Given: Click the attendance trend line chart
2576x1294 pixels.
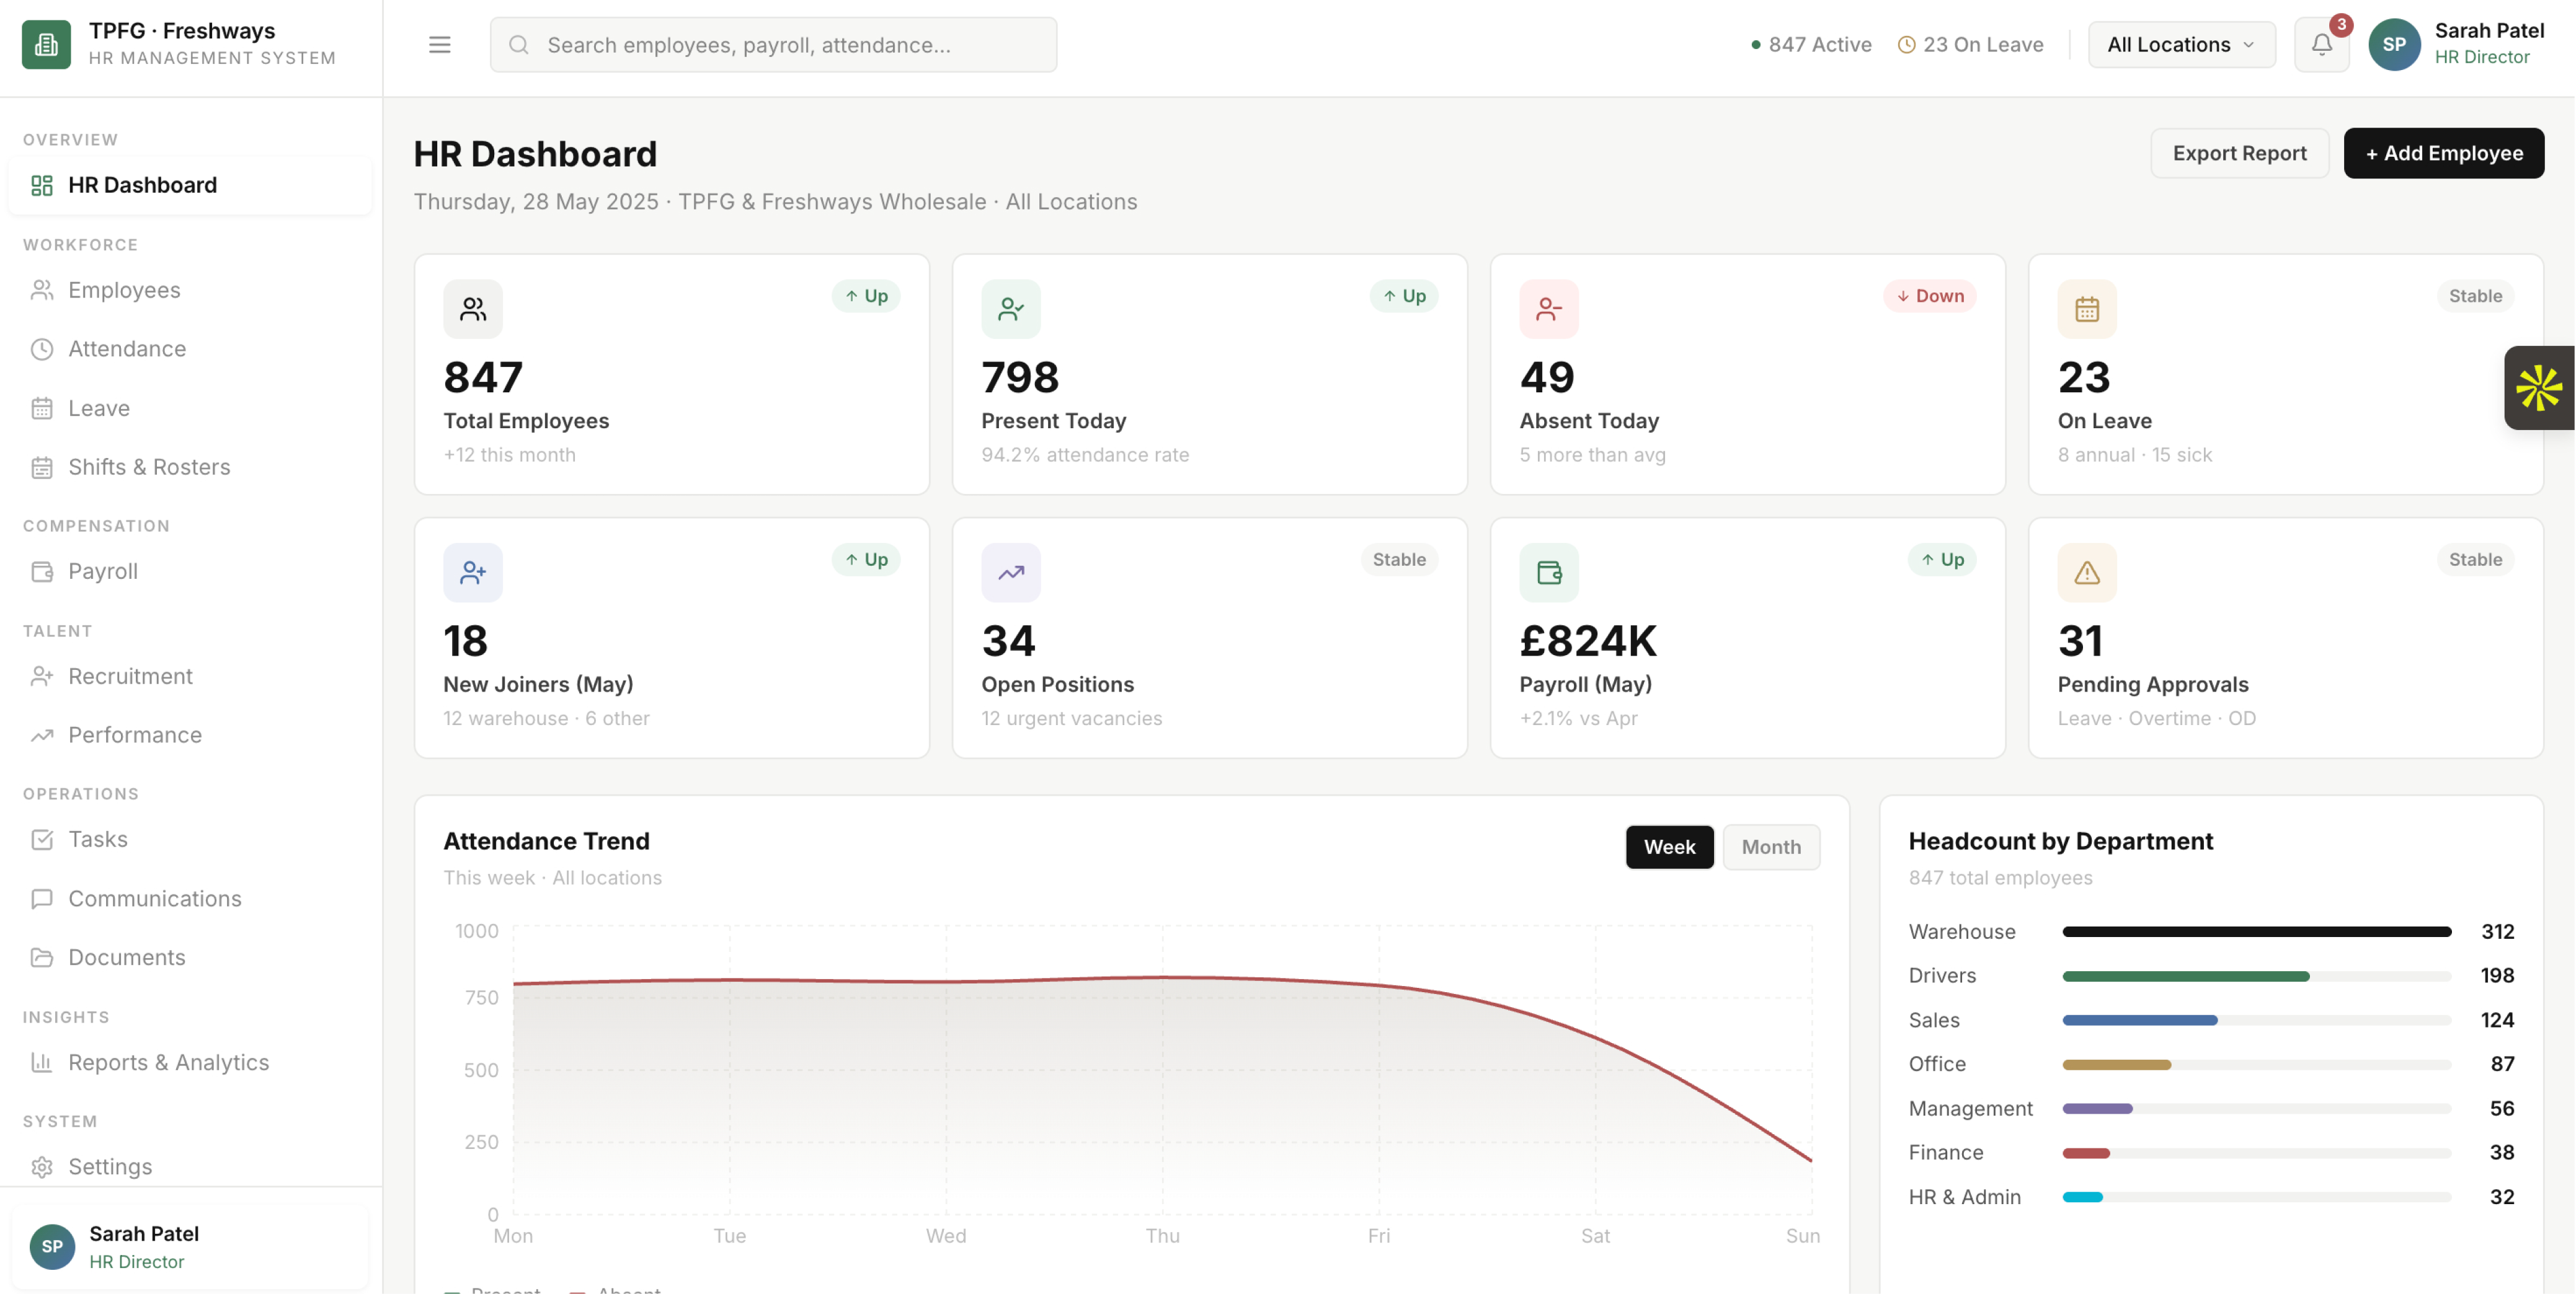Looking at the screenshot, I should point(1161,1069).
